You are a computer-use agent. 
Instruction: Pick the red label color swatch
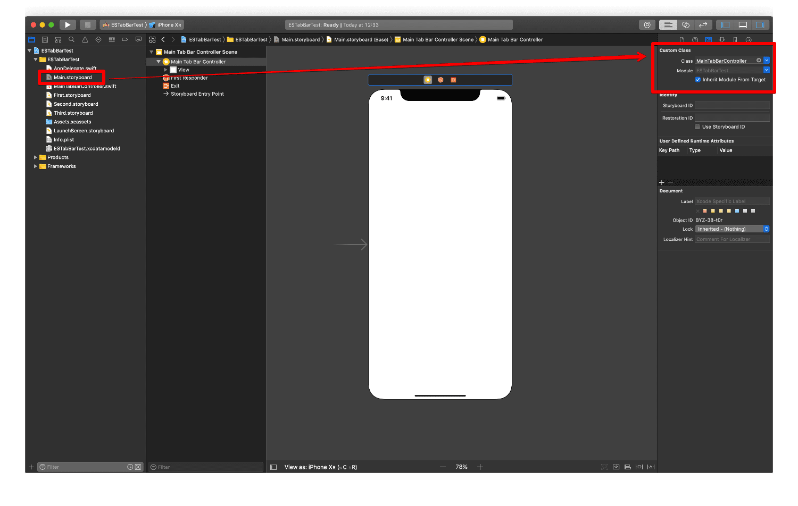point(705,211)
